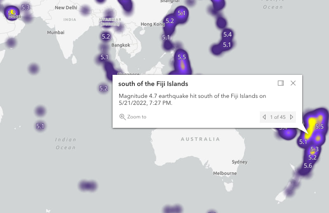Click the Sydney city label
The image size is (329, 213).
point(240,162)
